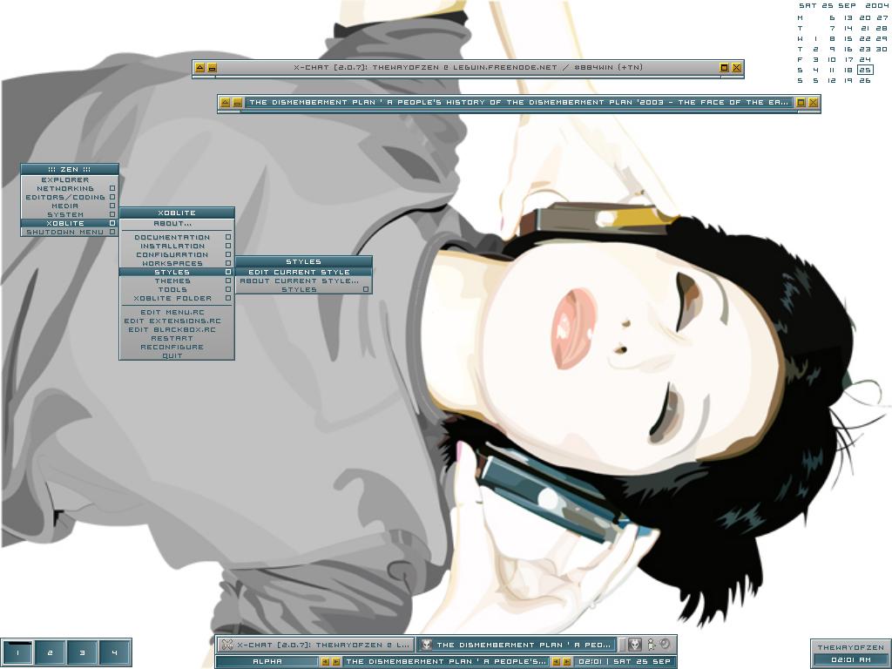Minimize the X-Chat window
Screen dimensions: 892x669
point(212,68)
